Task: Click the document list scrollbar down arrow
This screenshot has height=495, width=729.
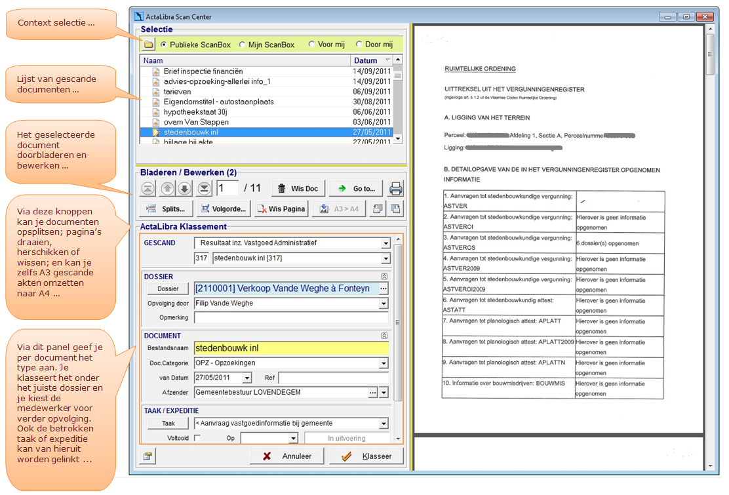Action: click(397, 138)
